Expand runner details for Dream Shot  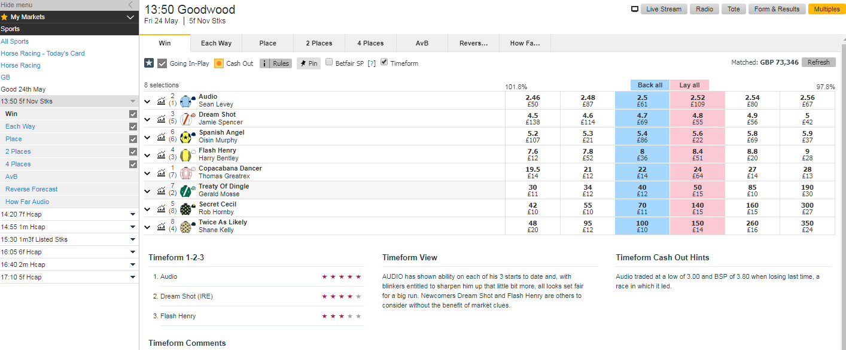point(148,119)
